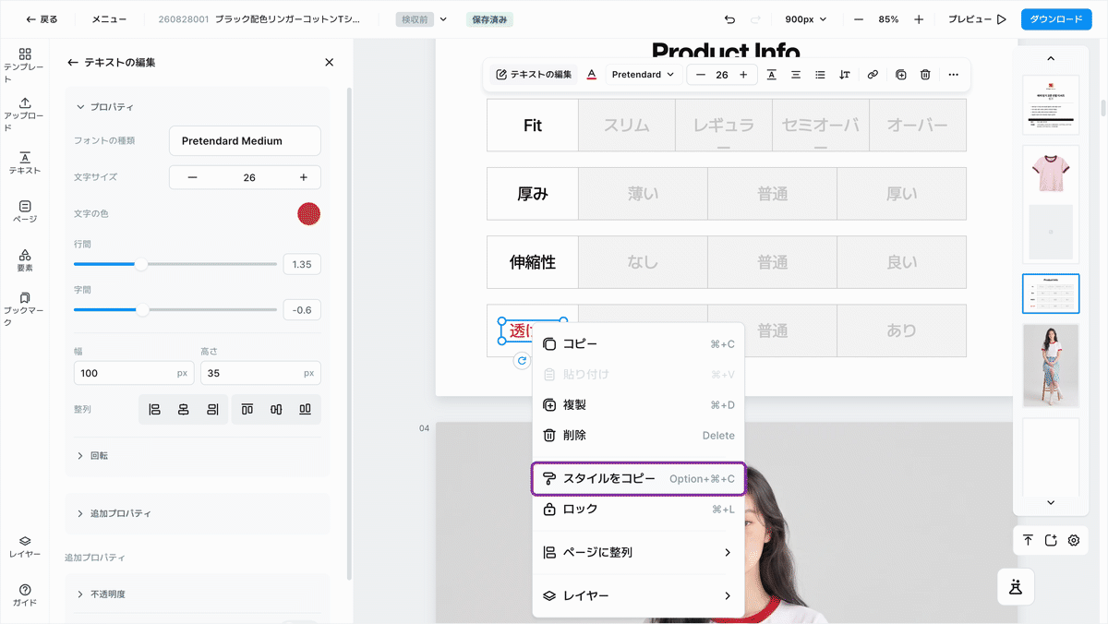This screenshot has width=1108, height=624.
Task: Choose スタイルをコピー in context menu
Action: [x=638, y=479]
